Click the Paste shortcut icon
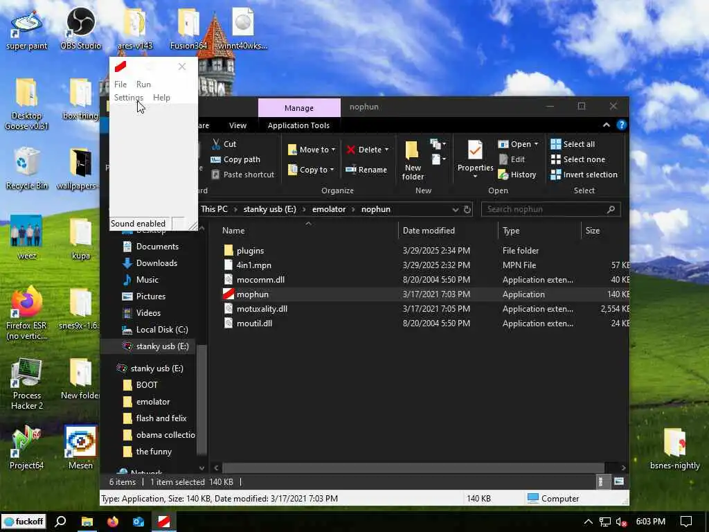The width and height of the screenshot is (709, 532). [216, 175]
